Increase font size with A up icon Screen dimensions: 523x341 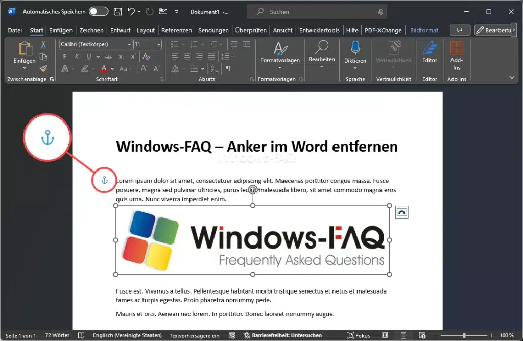pyautogui.click(x=144, y=69)
